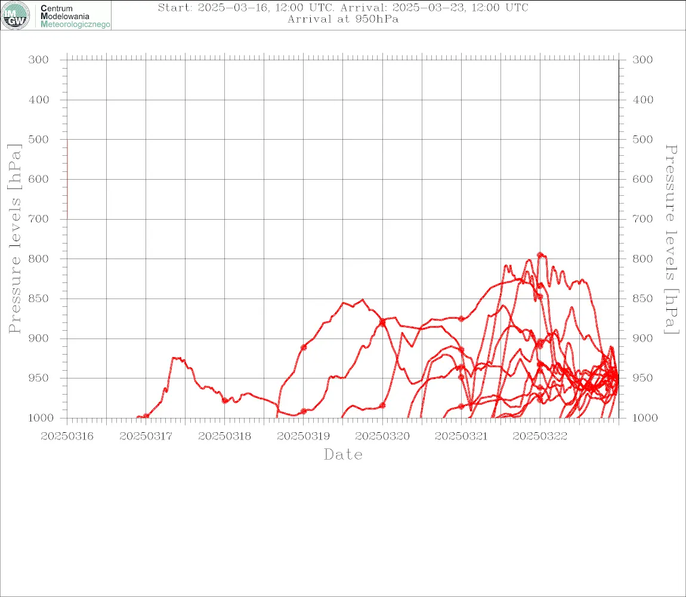The image size is (686, 597).
Task: Click the left-axis 800 label
Action: pos(39,259)
